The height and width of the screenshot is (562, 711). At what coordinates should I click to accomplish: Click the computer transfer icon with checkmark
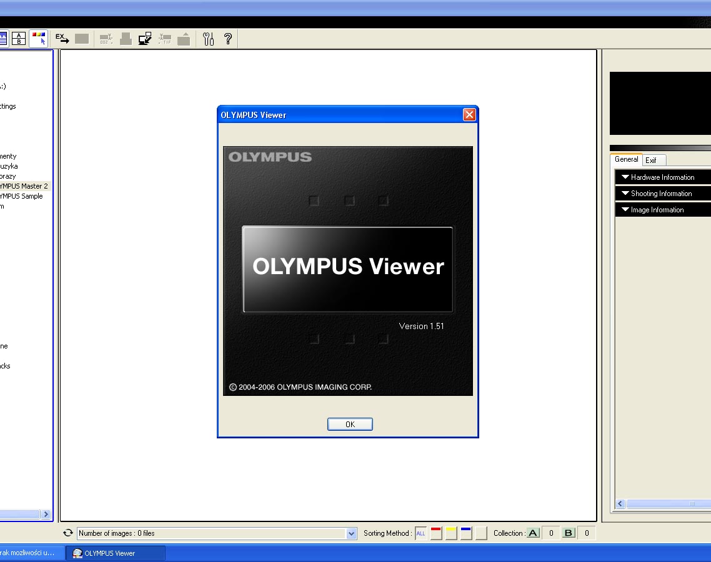pos(145,39)
